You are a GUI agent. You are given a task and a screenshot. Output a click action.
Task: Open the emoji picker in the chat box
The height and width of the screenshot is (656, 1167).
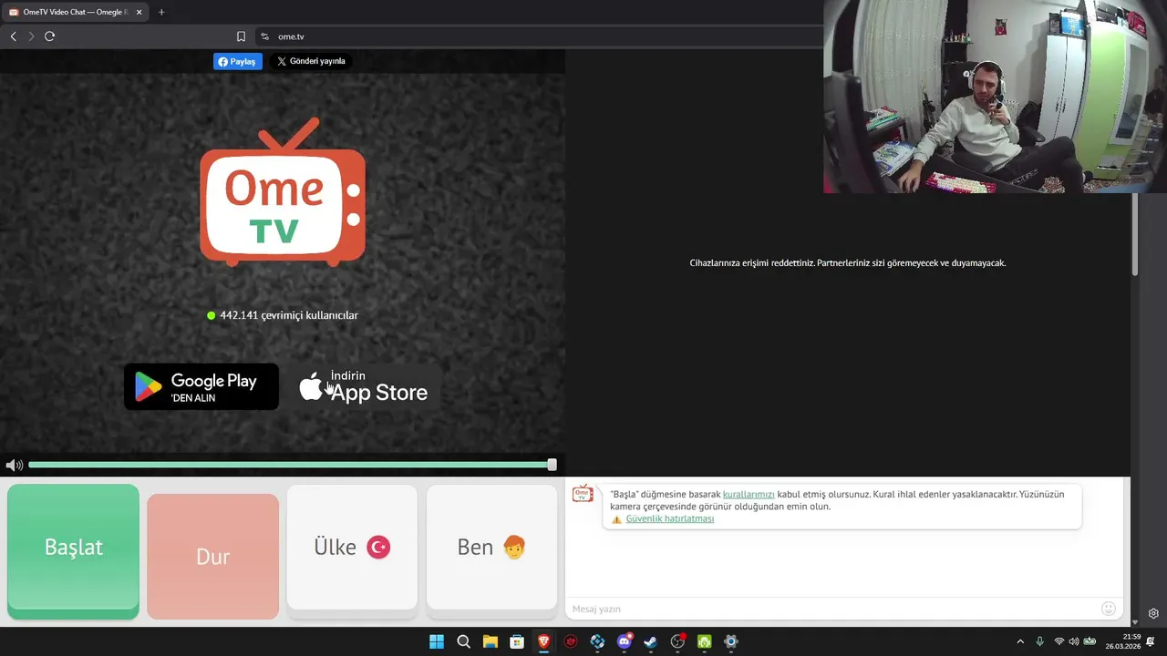click(1109, 609)
